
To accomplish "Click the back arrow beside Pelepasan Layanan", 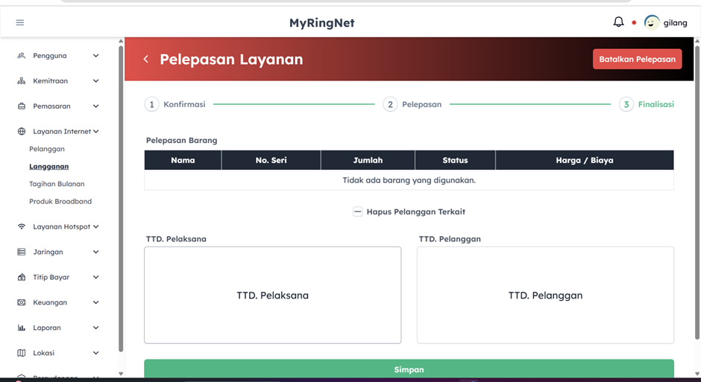I will [x=146, y=59].
